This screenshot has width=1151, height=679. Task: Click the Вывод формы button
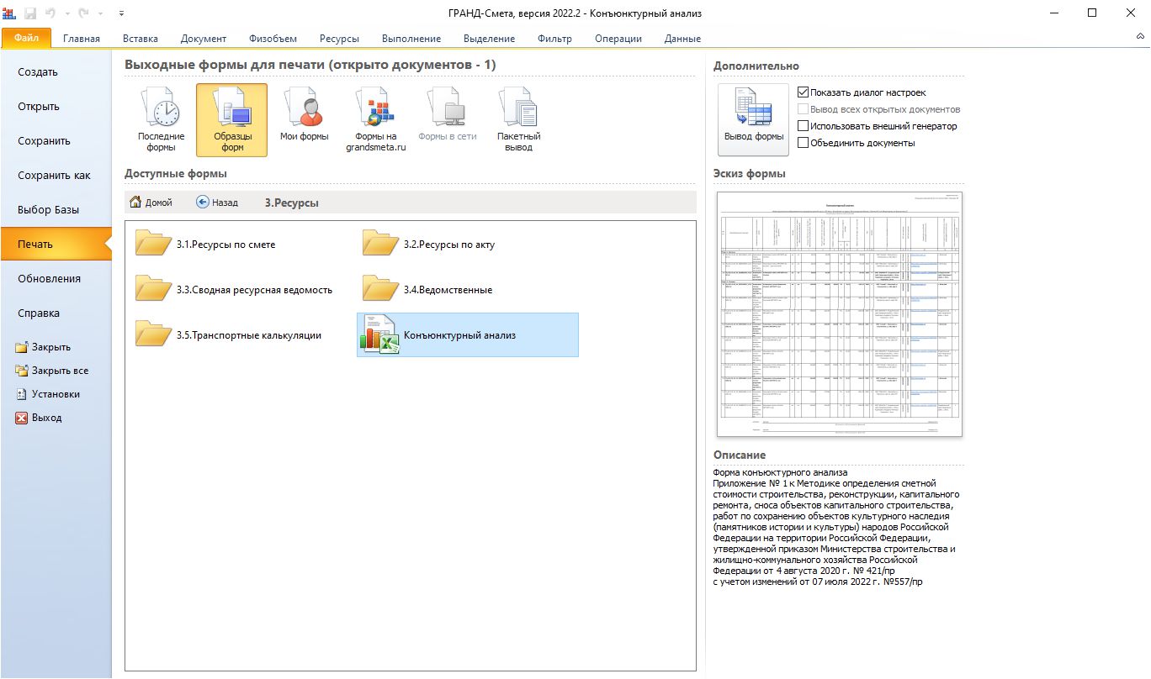754,119
